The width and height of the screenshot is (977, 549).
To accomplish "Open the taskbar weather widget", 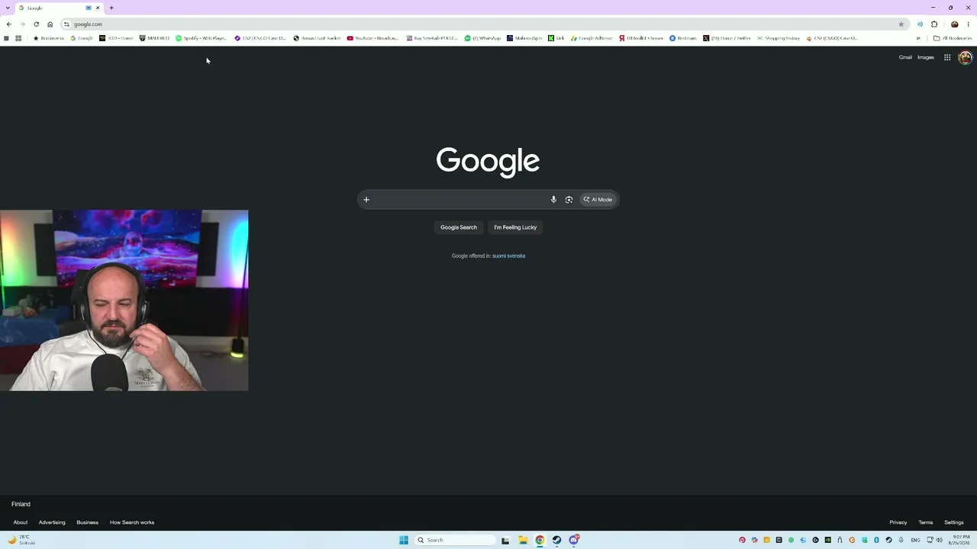I will click(x=21, y=540).
